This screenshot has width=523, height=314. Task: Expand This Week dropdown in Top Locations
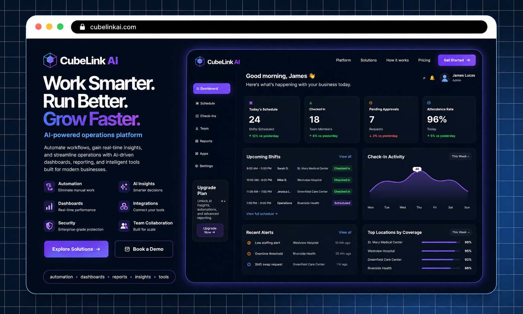(x=461, y=232)
